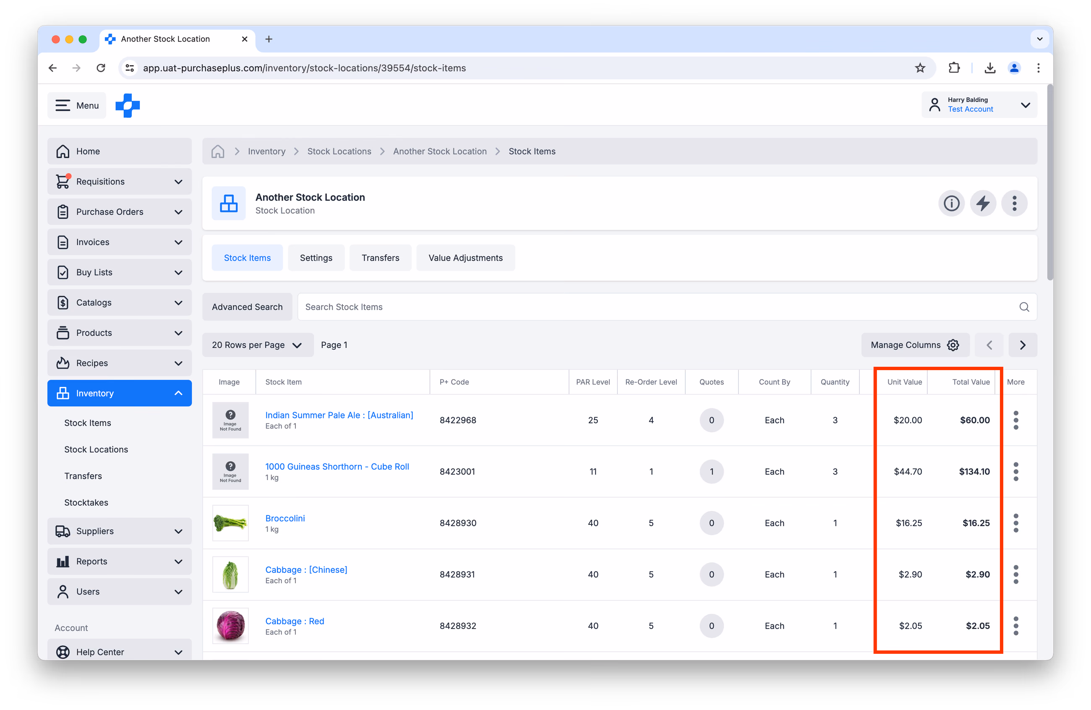
Task: Click the browser profile avatar icon
Action: (1014, 68)
